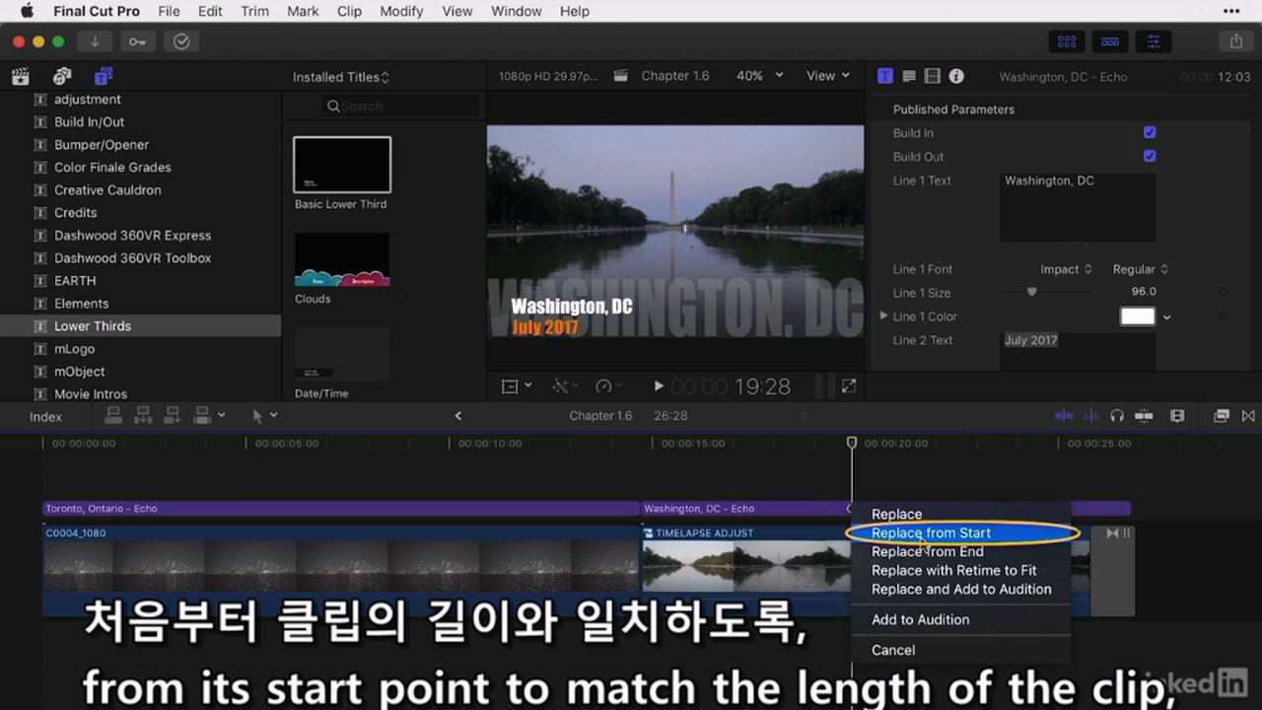Open the 40% zoom dropdown

tap(760, 76)
